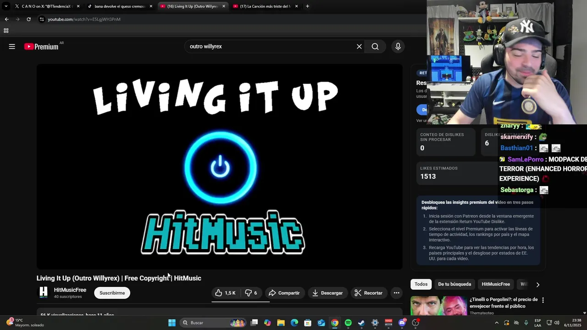
Task: Open File Explorer from the taskbar
Action: (x=281, y=323)
